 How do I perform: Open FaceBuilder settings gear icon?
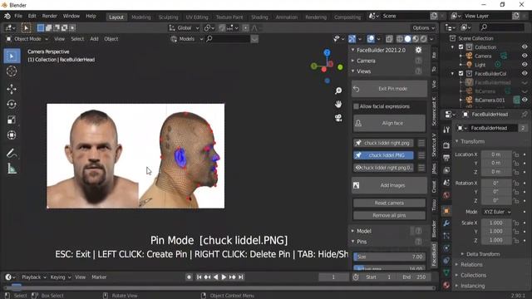pos(419,50)
